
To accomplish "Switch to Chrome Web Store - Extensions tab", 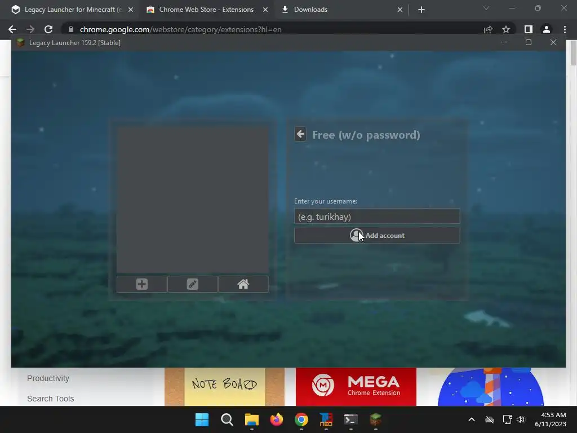I will 206,10.
